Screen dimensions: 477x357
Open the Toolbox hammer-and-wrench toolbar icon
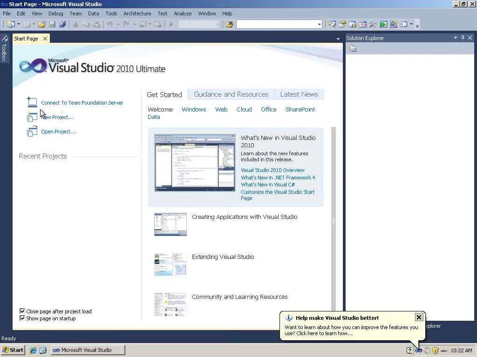[x=373, y=24]
